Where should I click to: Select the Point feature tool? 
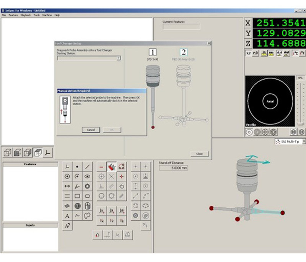(77, 167)
